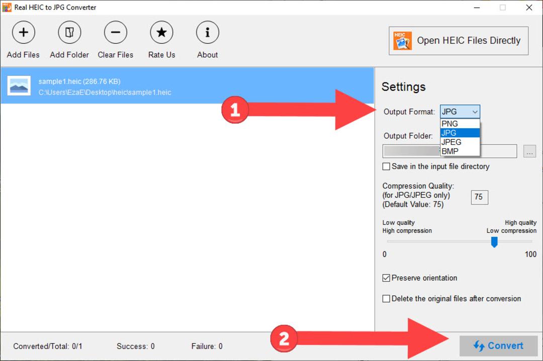This screenshot has width=543, height=361.
Task: Open the Add Folder icon
Action: (69, 33)
